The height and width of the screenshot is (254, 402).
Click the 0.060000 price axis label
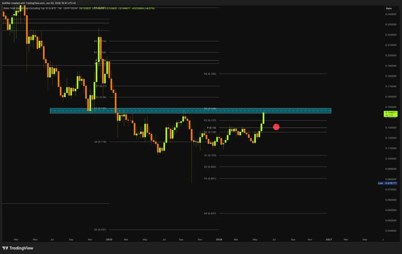[x=391, y=200]
